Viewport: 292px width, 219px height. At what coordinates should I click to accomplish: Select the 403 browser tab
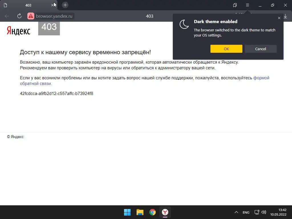[x=29, y=5]
